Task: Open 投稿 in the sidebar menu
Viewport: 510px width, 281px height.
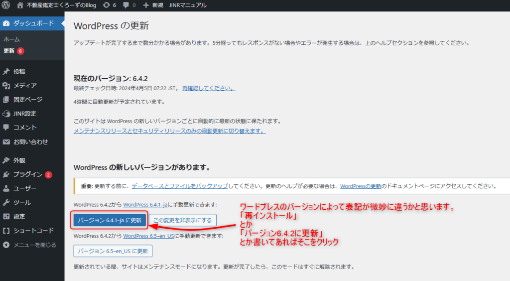Action: 19,72
